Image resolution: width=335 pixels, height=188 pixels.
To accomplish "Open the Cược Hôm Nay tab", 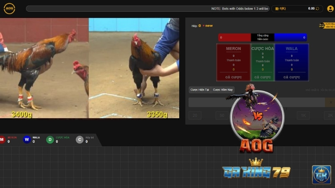I will [223, 90].
